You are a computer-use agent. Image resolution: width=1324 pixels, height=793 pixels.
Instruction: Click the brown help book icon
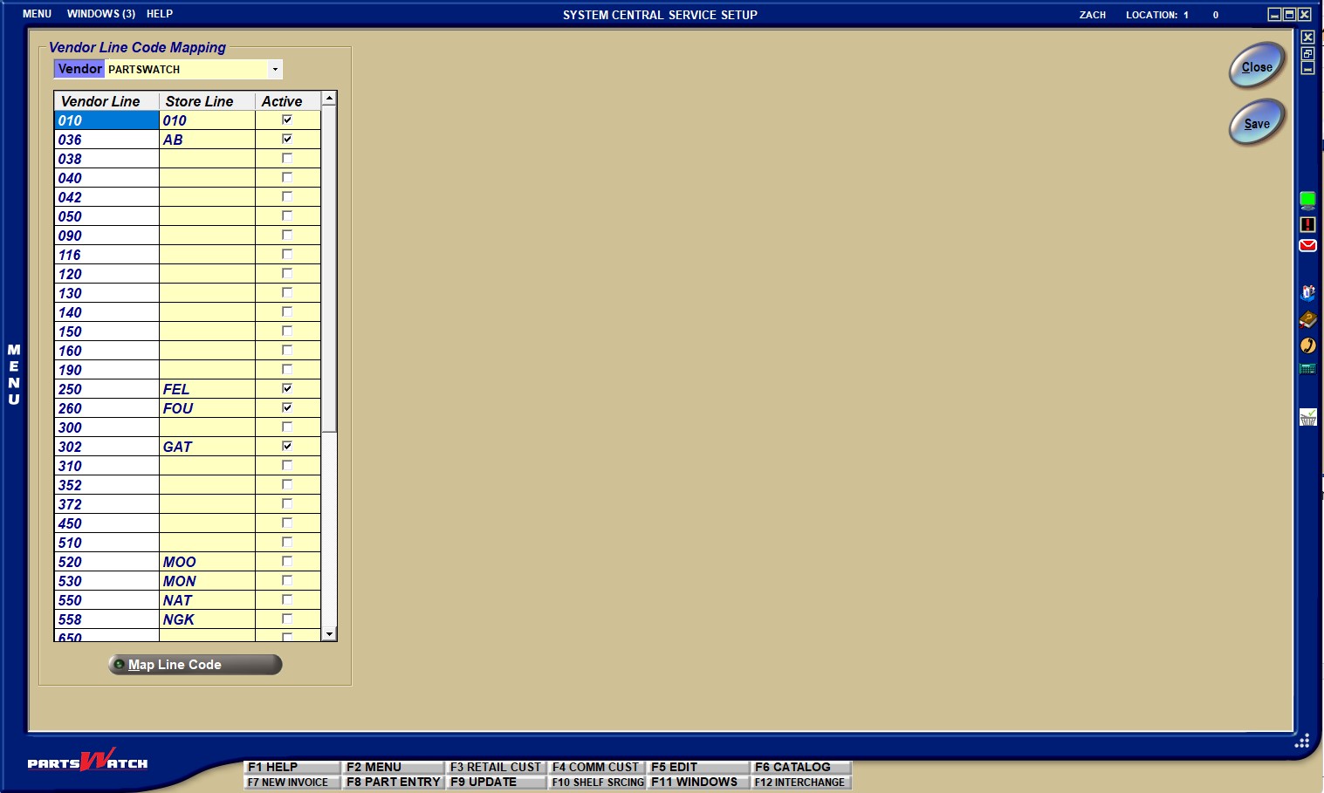pos(1307,319)
